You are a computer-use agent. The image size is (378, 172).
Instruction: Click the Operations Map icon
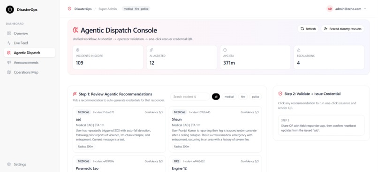click(x=9, y=72)
